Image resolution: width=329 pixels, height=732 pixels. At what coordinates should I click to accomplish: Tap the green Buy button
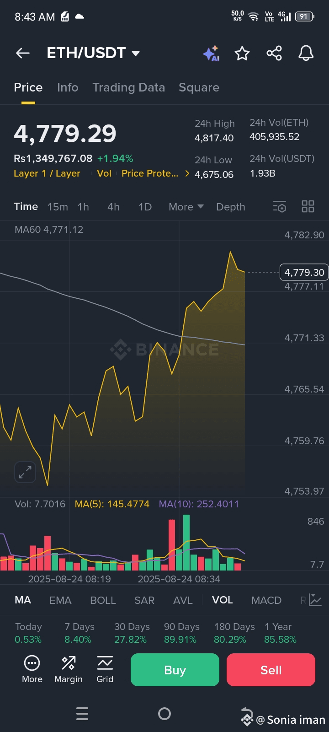pyautogui.click(x=175, y=670)
